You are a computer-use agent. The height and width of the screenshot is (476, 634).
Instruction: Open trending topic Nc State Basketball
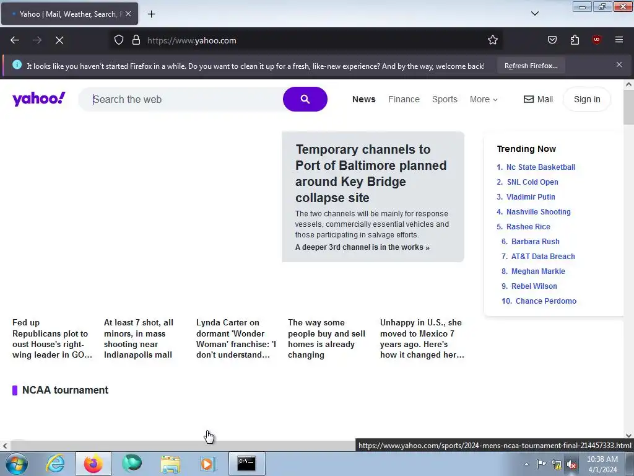(x=541, y=167)
